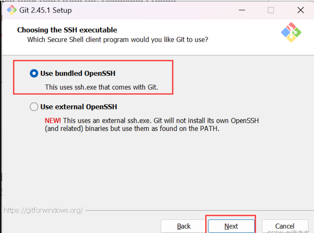Close the Git Setup dialog
This screenshot has width=314, height=233.
pyautogui.click(x=300, y=10)
